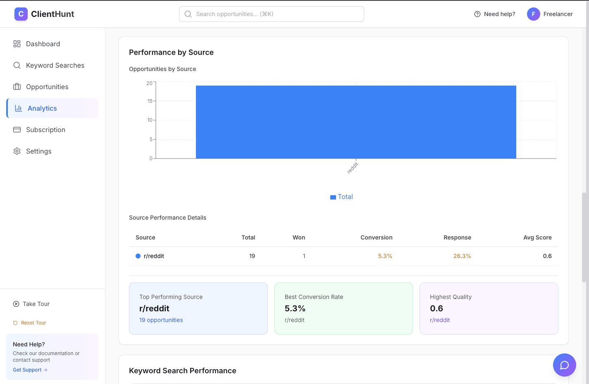This screenshot has height=384, width=589.
Task: Click the r/reddit source indicator dot
Action: [138, 256]
